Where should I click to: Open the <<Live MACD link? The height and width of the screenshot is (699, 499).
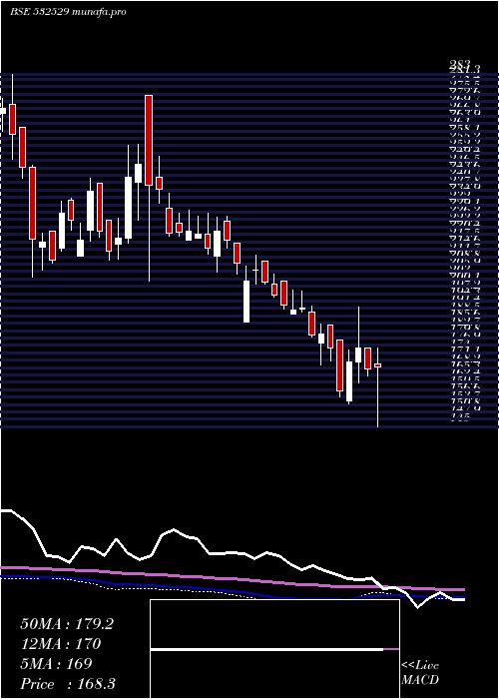tap(420, 673)
